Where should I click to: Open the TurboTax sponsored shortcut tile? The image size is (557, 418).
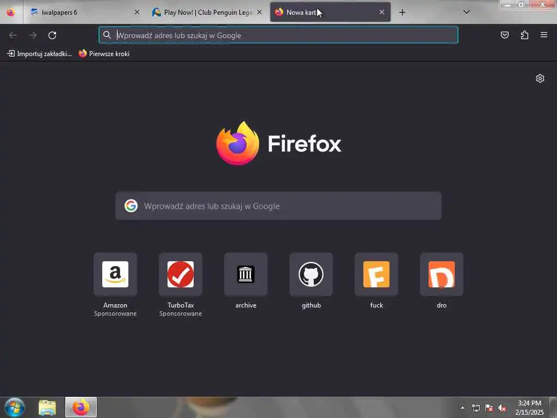tap(181, 274)
